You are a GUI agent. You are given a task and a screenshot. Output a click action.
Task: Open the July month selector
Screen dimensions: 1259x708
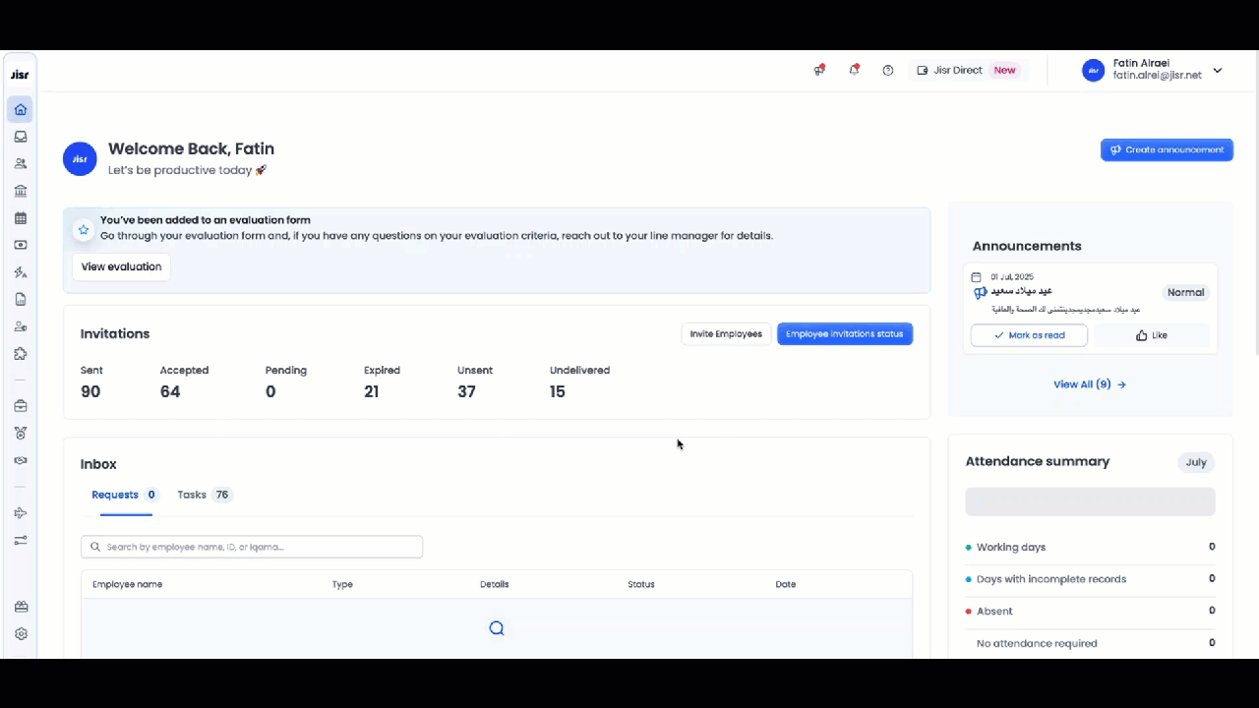[1195, 462]
